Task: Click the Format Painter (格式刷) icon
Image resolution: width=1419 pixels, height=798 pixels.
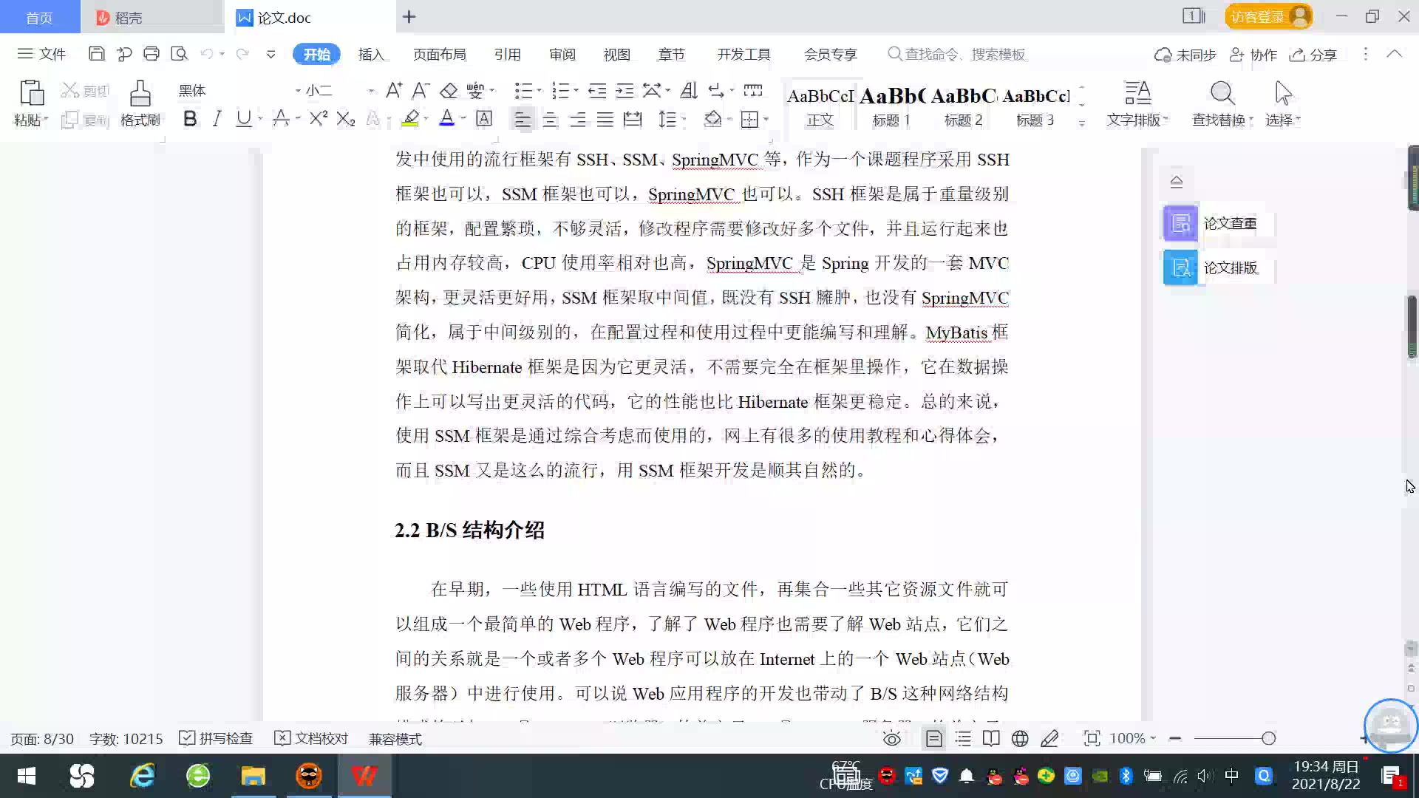Action: pos(140,95)
